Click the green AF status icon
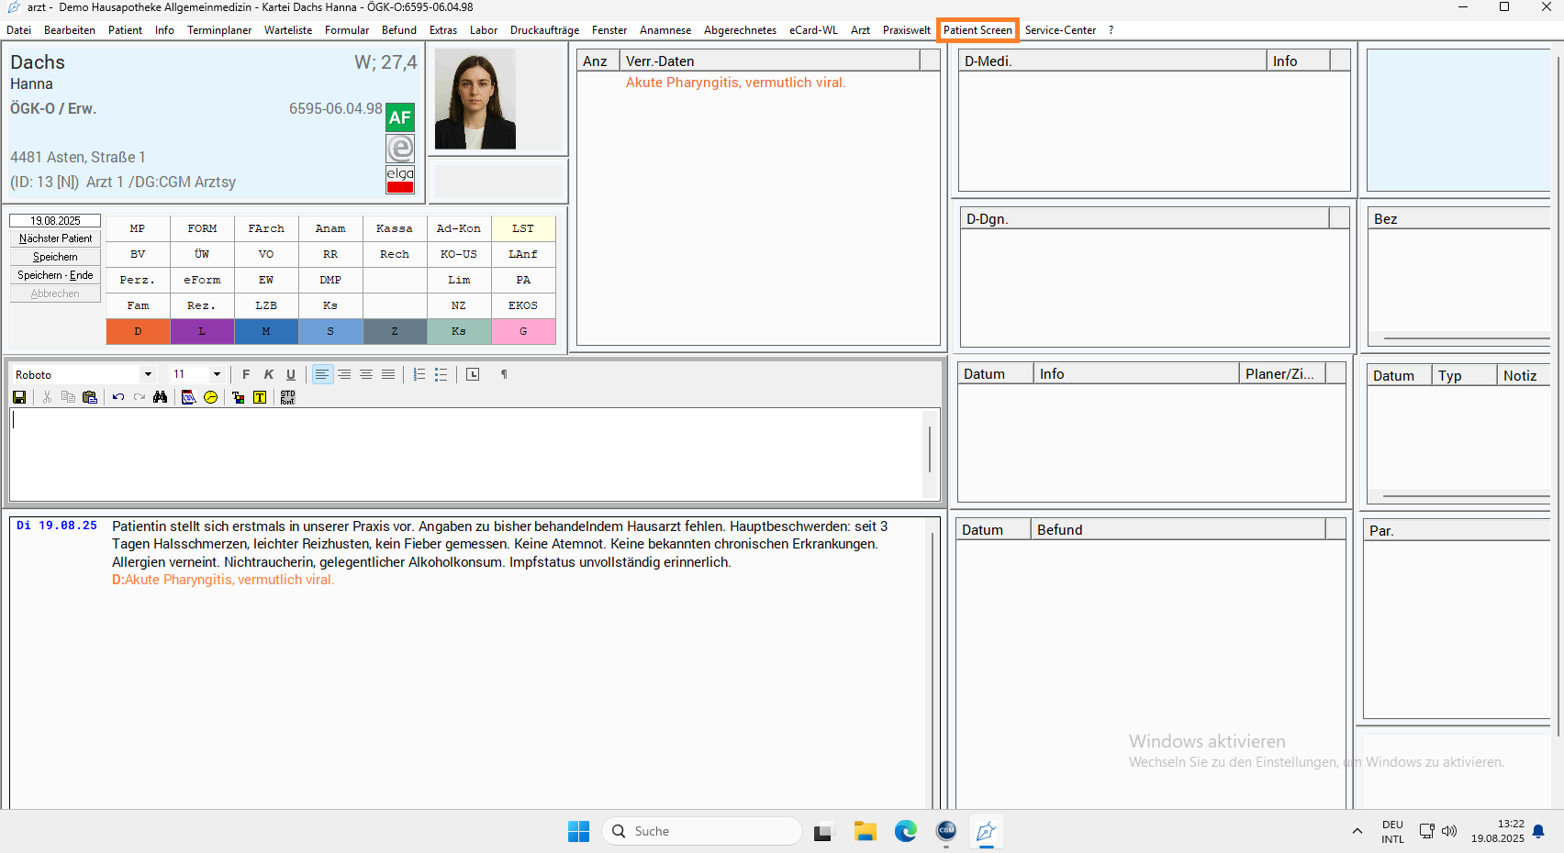Screen dimensions: 1564x853 [400, 117]
